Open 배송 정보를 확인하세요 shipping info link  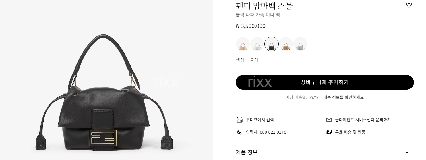[x=343, y=97]
